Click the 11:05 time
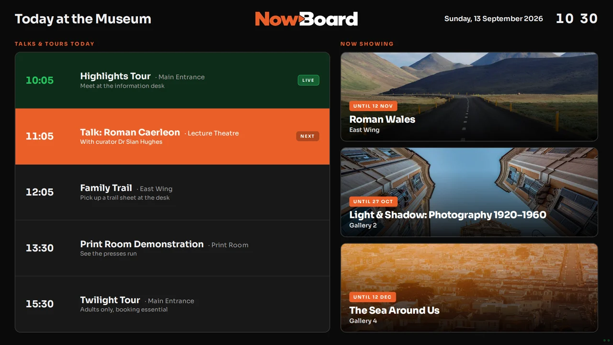The width and height of the screenshot is (613, 345). [40, 136]
